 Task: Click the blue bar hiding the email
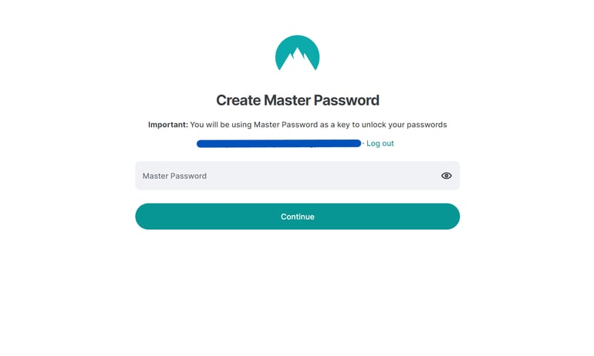[x=278, y=143]
